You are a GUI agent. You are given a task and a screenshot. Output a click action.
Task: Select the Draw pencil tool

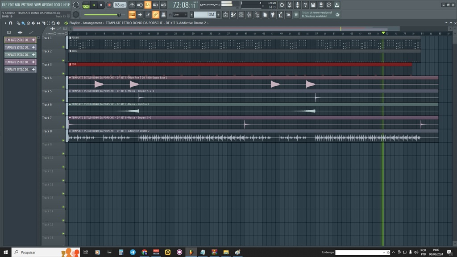(x=18, y=23)
